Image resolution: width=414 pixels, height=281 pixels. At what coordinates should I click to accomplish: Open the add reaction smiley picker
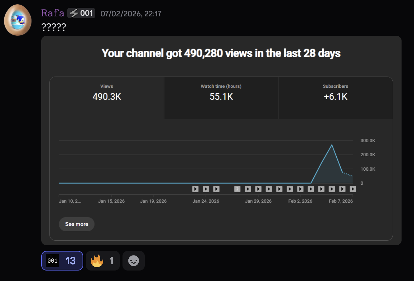[x=134, y=261]
